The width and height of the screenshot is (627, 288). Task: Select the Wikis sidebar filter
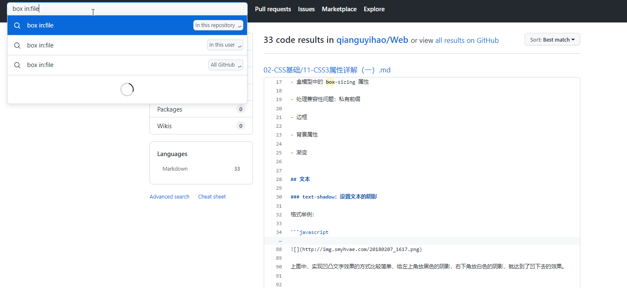click(164, 125)
